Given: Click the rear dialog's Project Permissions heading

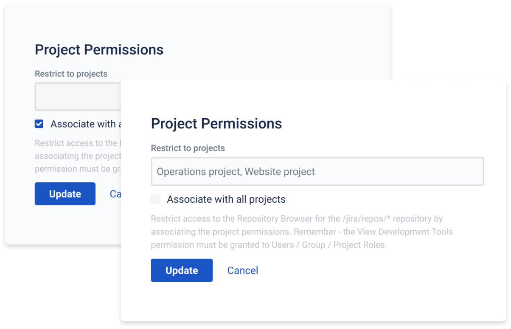Looking at the screenshot, I should 99,50.
